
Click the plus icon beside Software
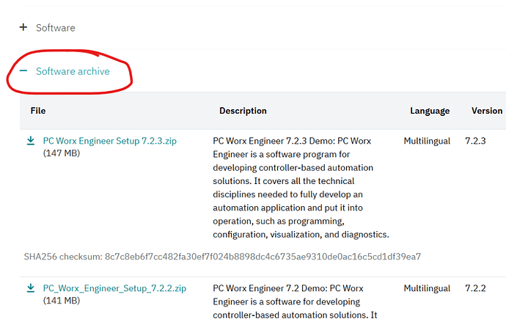[23, 27]
